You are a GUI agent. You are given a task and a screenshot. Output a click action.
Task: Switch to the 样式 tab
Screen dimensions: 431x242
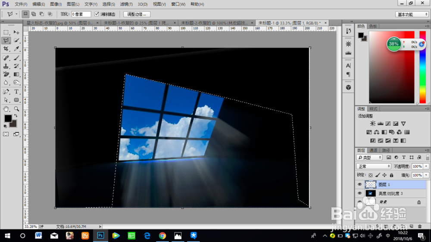click(x=373, y=109)
